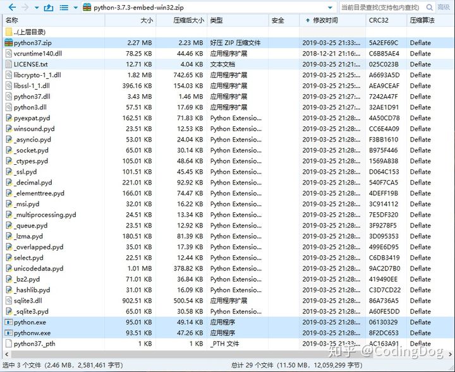Sort by the 类型 column header
This screenshot has width=455, height=372.
[x=238, y=20]
